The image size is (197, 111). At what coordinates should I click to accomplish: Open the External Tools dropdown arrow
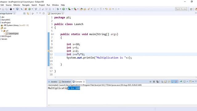click(78, 9)
